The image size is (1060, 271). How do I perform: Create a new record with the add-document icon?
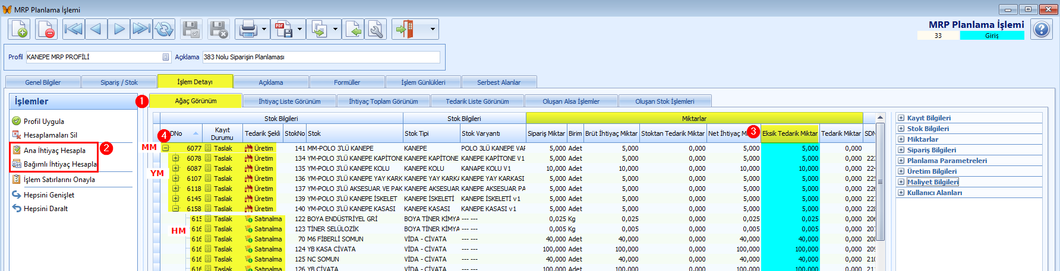[x=19, y=29]
